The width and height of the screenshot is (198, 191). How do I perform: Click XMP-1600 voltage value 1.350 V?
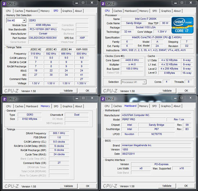coord(82,83)
